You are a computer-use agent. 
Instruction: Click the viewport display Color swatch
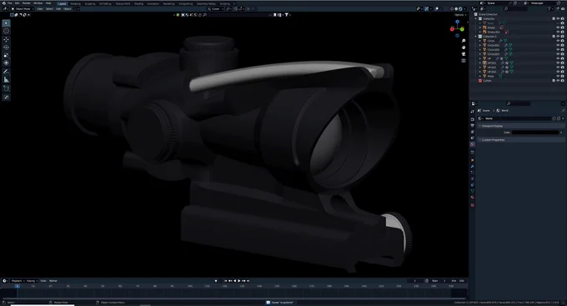pyautogui.click(x=535, y=133)
